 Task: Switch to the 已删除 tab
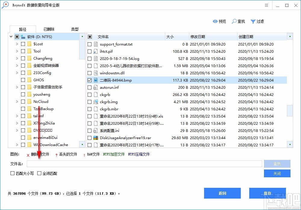pyautogui.click(x=48, y=29)
